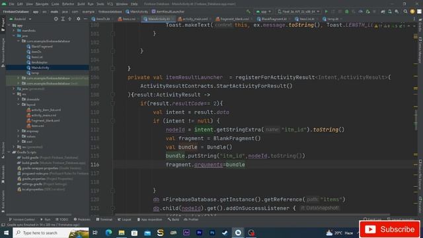This screenshot has width=423, height=238.
Task: Open Microsoft Edge from the taskbar
Action: pos(108,233)
